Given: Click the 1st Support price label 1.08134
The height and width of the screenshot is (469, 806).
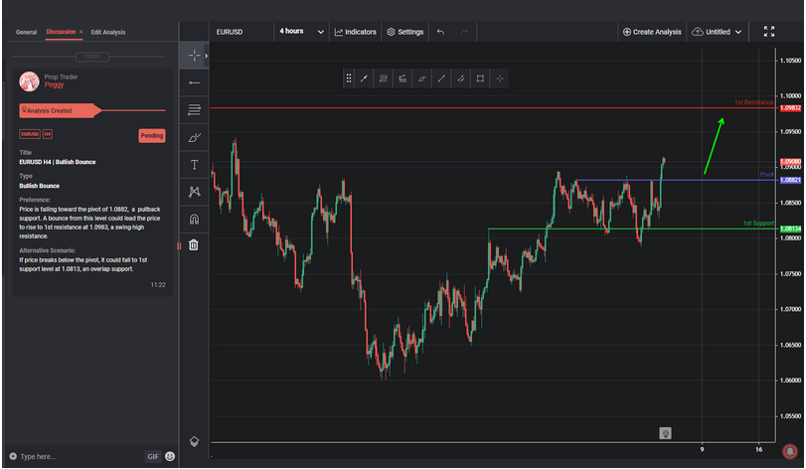Looking at the screenshot, I should click(x=790, y=229).
